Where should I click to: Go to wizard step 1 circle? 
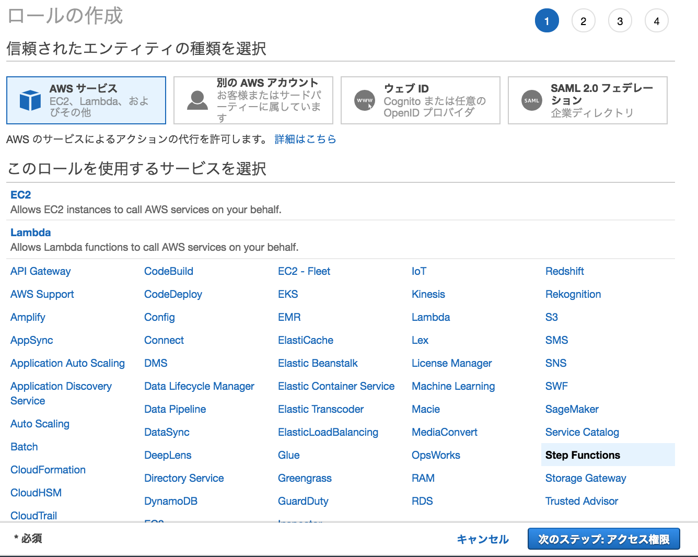pos(547,21)
